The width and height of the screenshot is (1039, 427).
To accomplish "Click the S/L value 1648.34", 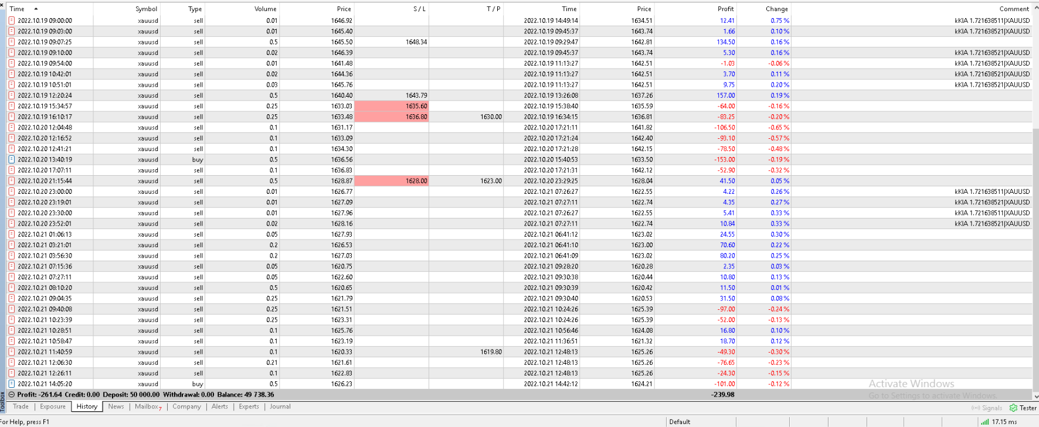I will coord(416,42).
